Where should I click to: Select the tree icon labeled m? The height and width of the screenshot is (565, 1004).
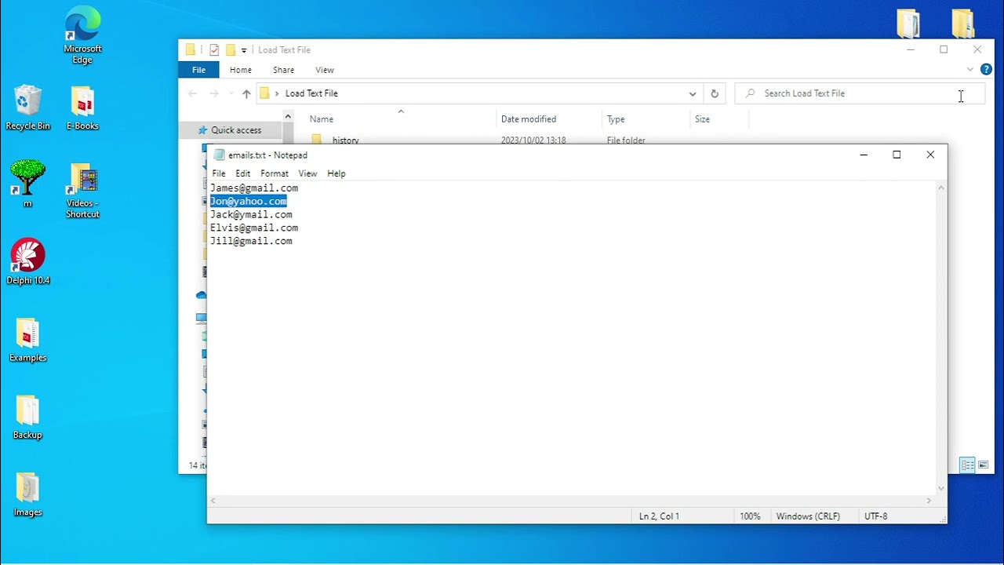click(x=27, y=184)
